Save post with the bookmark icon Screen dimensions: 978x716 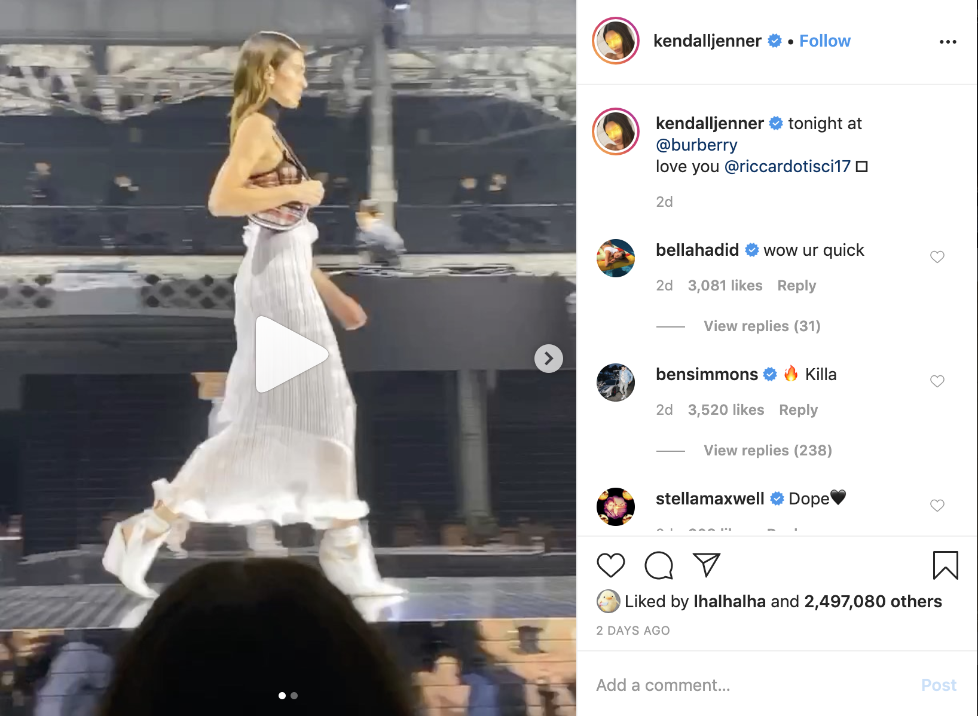point(945,565)
